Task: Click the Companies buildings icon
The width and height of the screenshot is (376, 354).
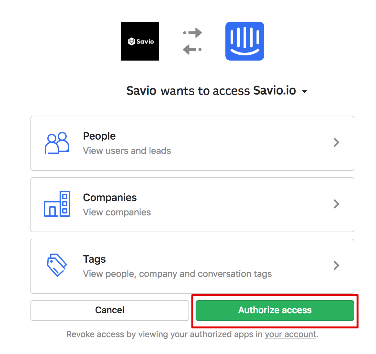Action: click(57, 204)
